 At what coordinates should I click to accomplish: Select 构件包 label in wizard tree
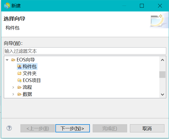pyautogui.click(x=30, y=67)
